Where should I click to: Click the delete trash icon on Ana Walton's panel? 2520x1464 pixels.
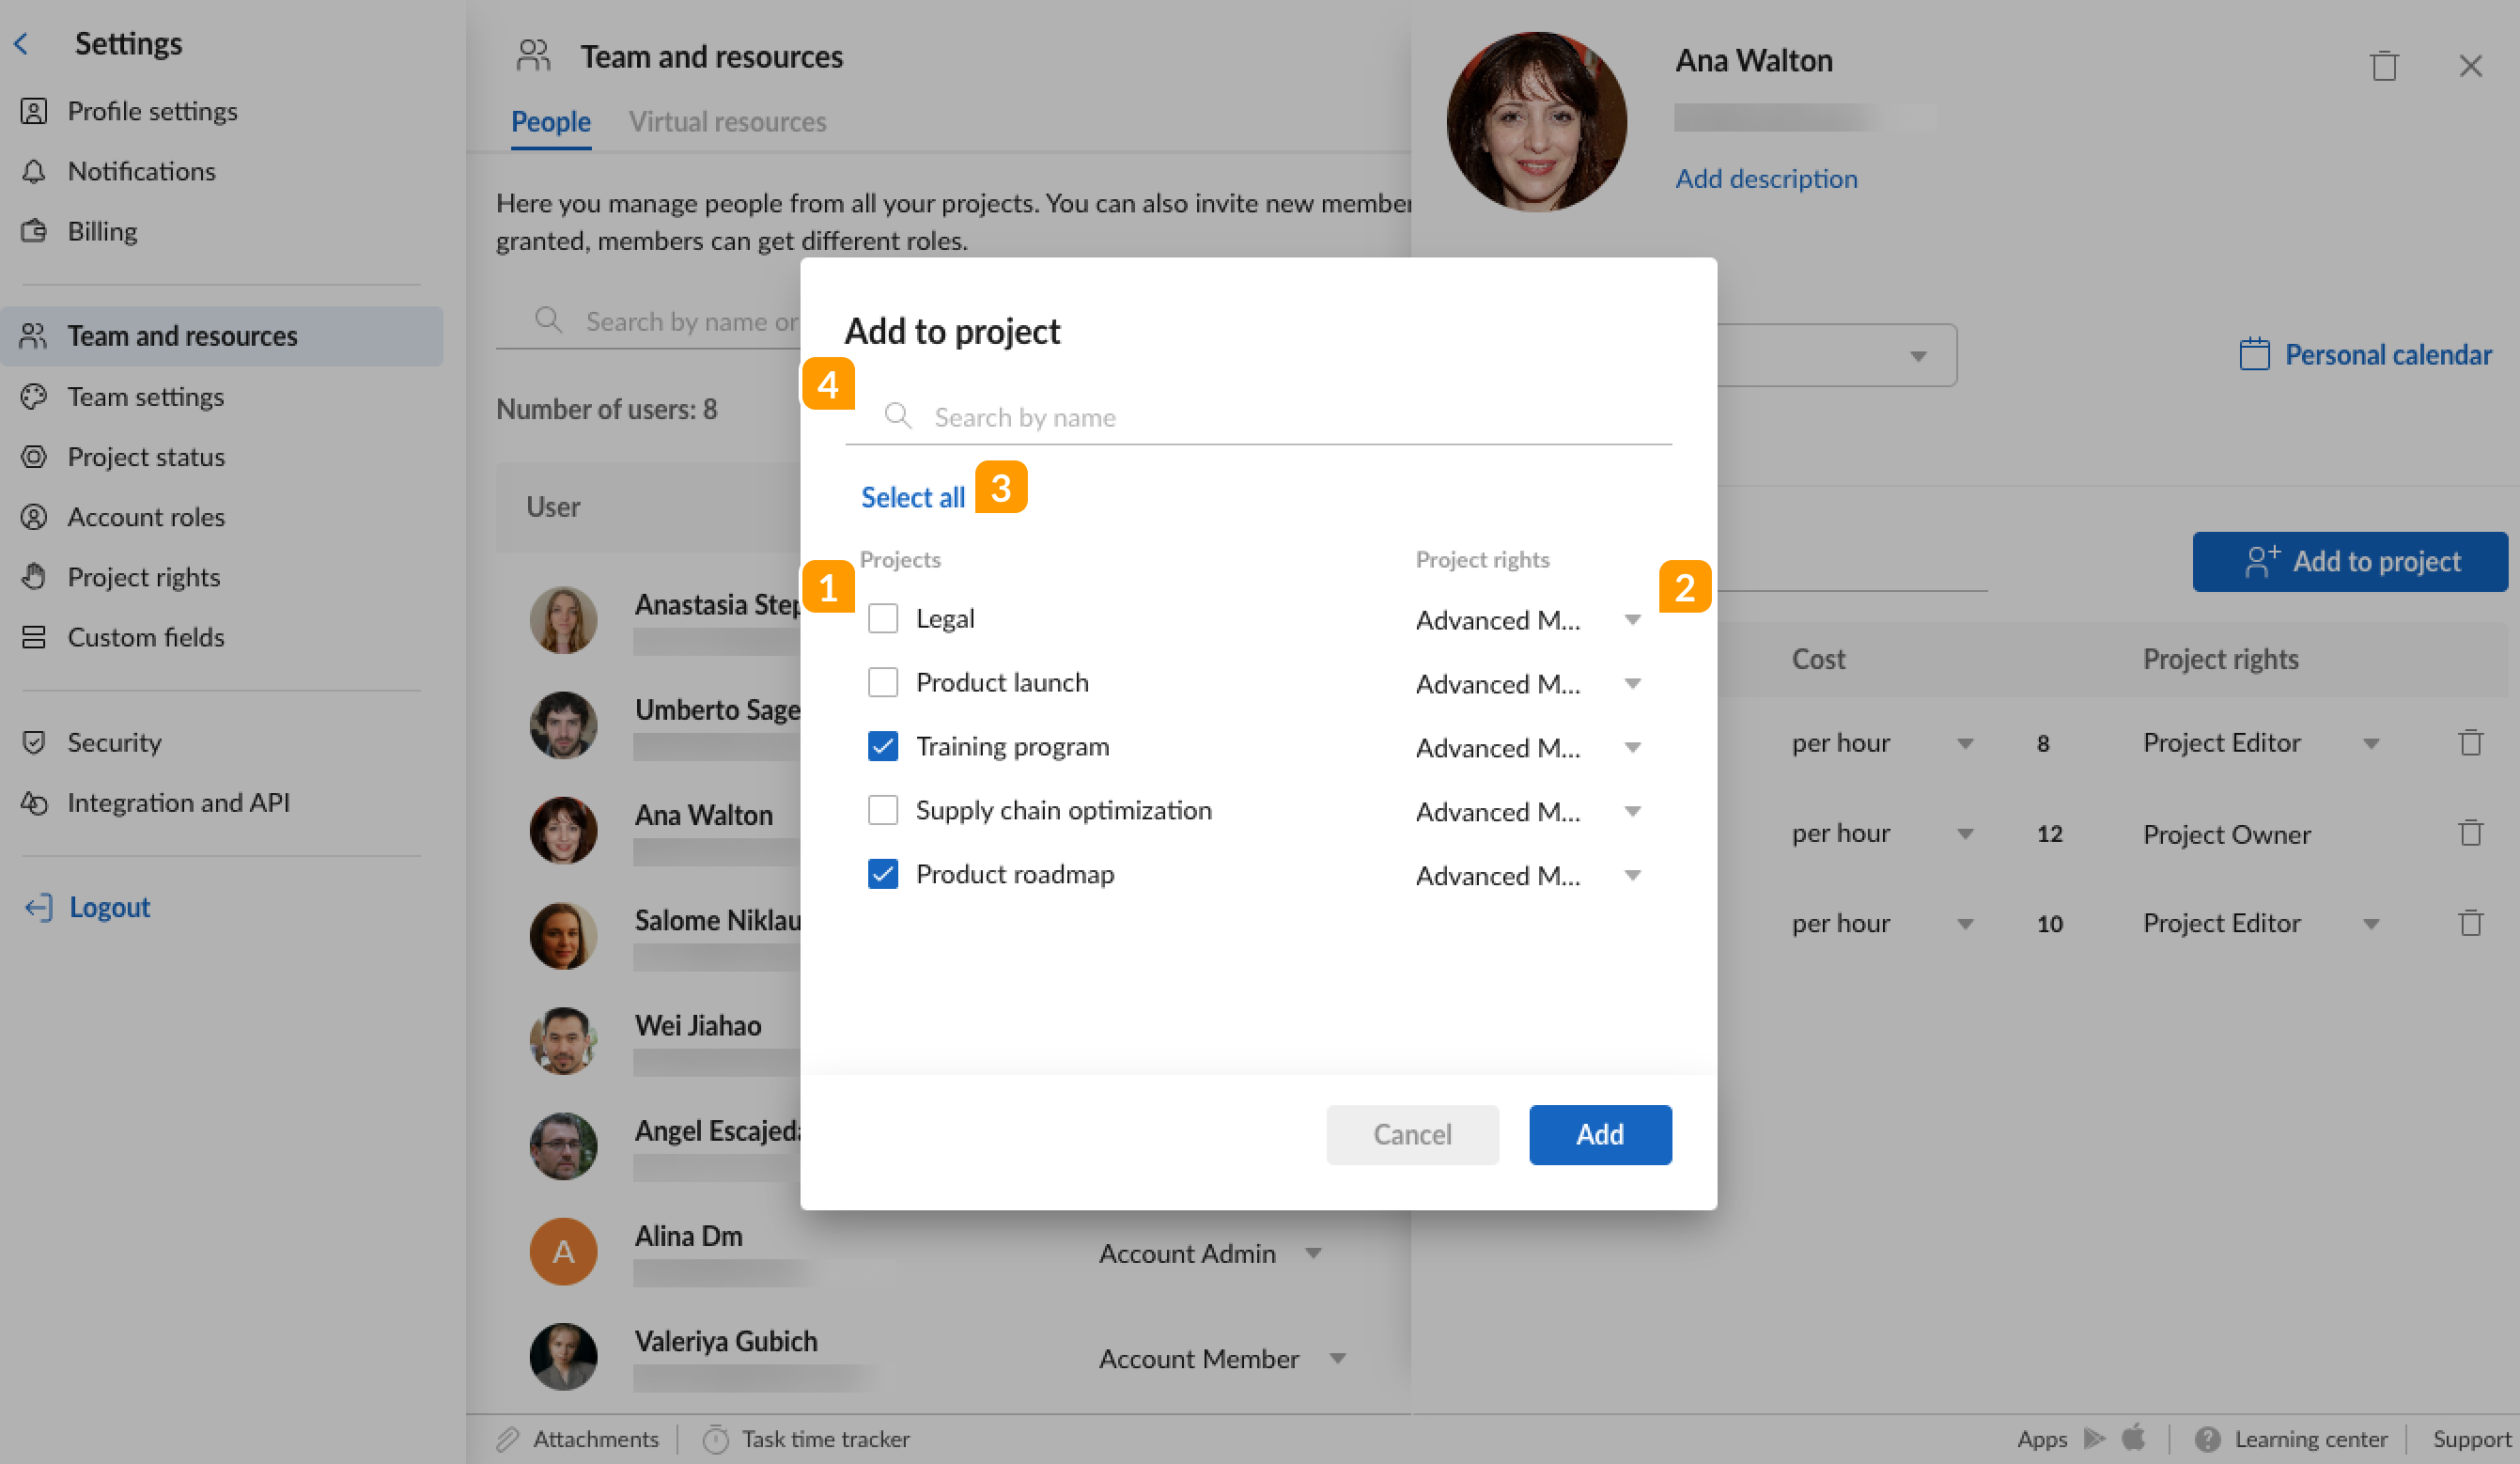(x=2384, y=65)
